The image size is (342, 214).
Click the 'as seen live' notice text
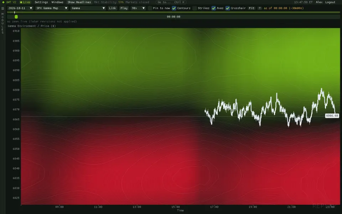click(42, 21)
